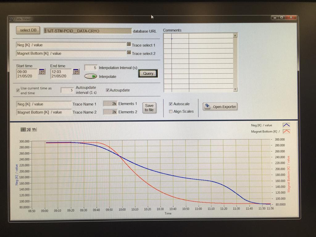Enable the Align Scales checkbox
Image resolution: width=316 pixels, height=237 pixels.
pyautogui.click(x=171, y=111)
